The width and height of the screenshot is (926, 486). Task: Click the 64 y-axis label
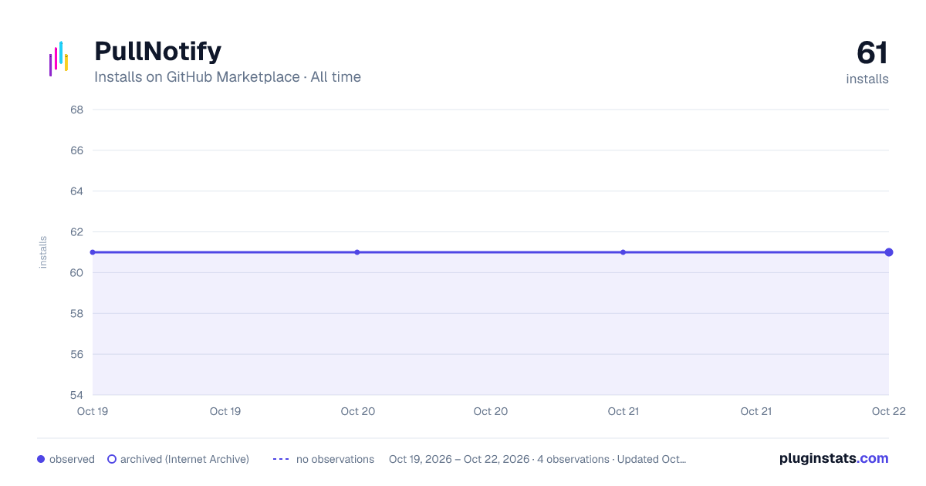76,191
